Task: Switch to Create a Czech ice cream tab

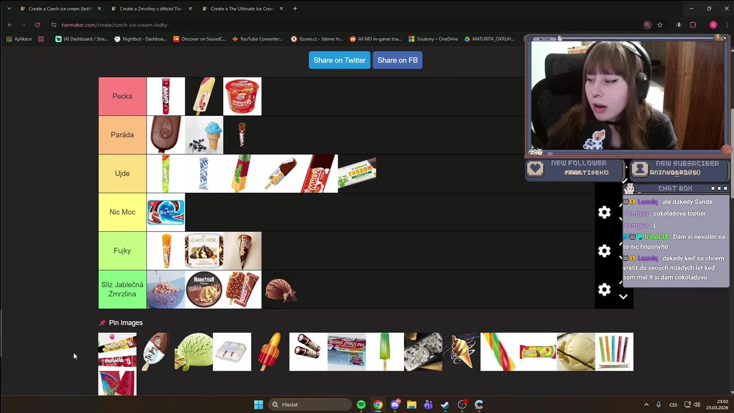Action: [x=60, y=9]
